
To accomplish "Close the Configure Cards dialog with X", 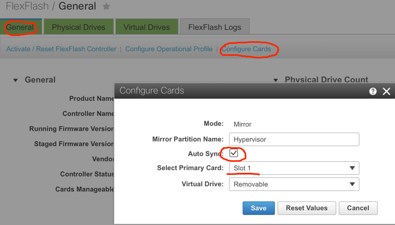I will click(x=387, y=91).
